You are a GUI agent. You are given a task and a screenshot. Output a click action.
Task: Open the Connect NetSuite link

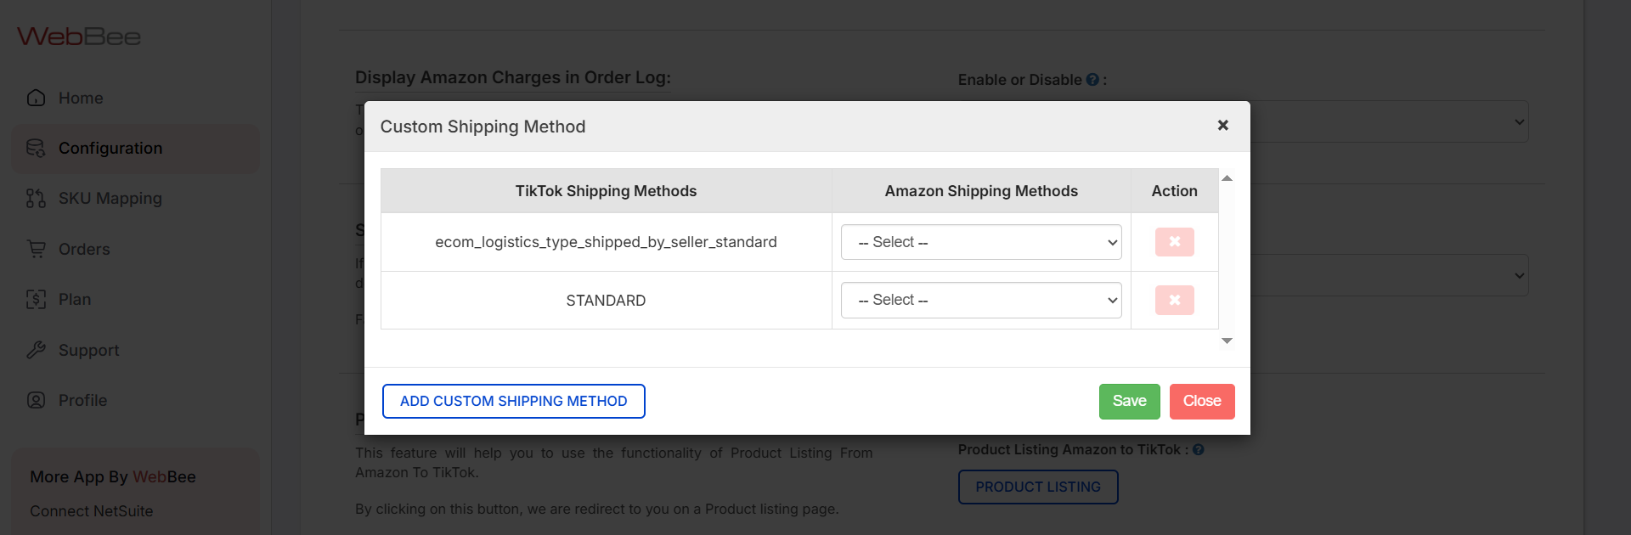pos(92,511)
